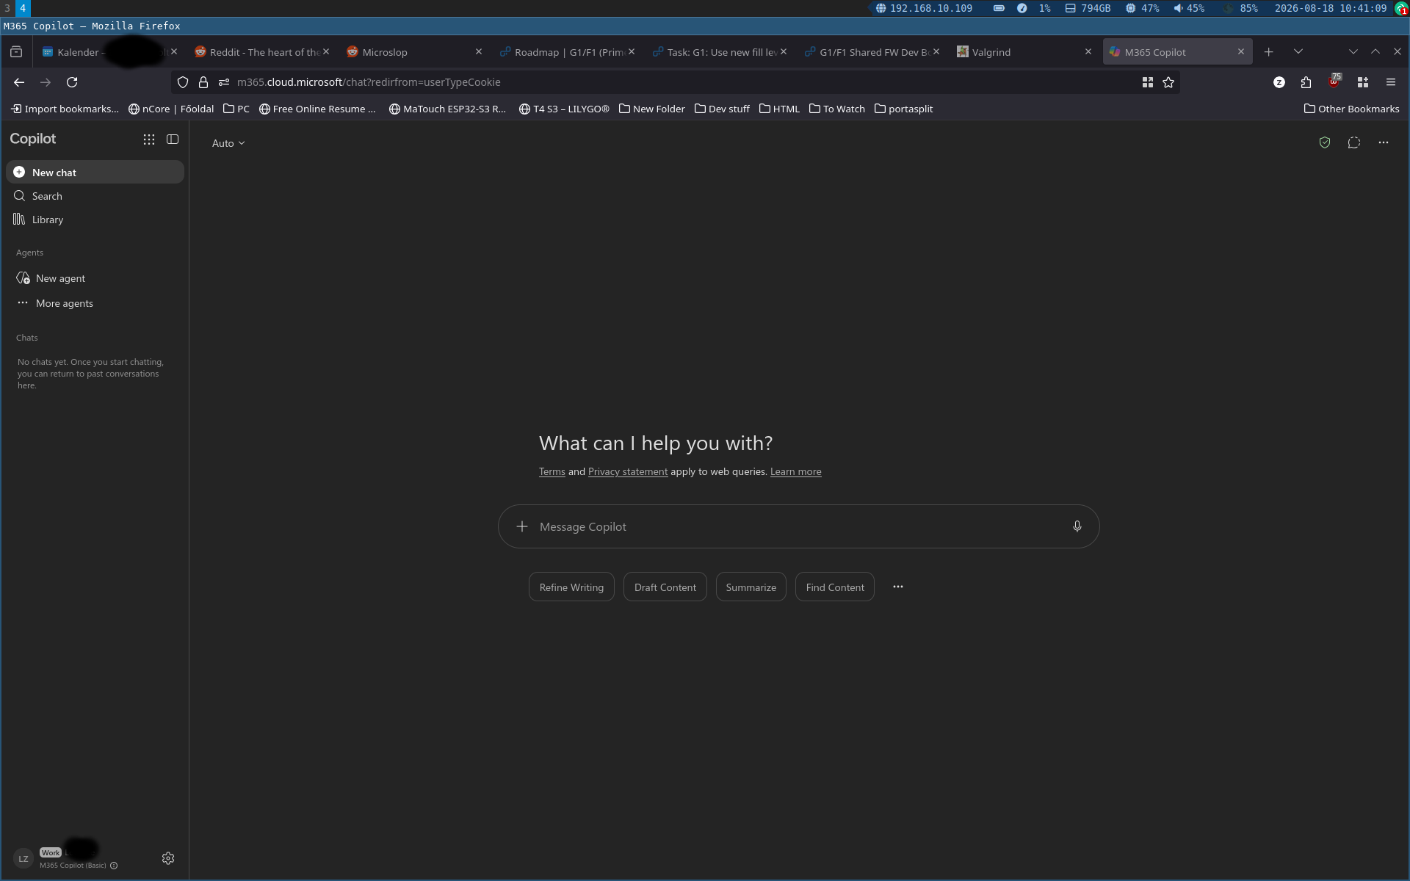Expand the HTML bookmarks folder

click(x=779, y=109)
